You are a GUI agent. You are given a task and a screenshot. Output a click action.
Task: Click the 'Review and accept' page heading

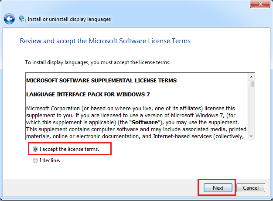pyautogui.click(x=105, y=41)
